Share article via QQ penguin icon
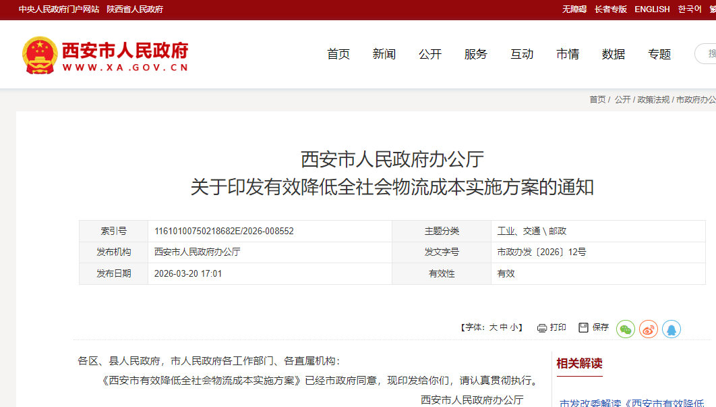This screenshot has height=407, width=716. [672, 329]
